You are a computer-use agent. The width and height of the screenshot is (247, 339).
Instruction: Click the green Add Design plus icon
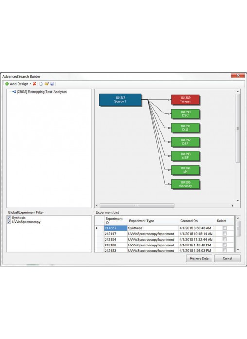[x=7, y=84]
